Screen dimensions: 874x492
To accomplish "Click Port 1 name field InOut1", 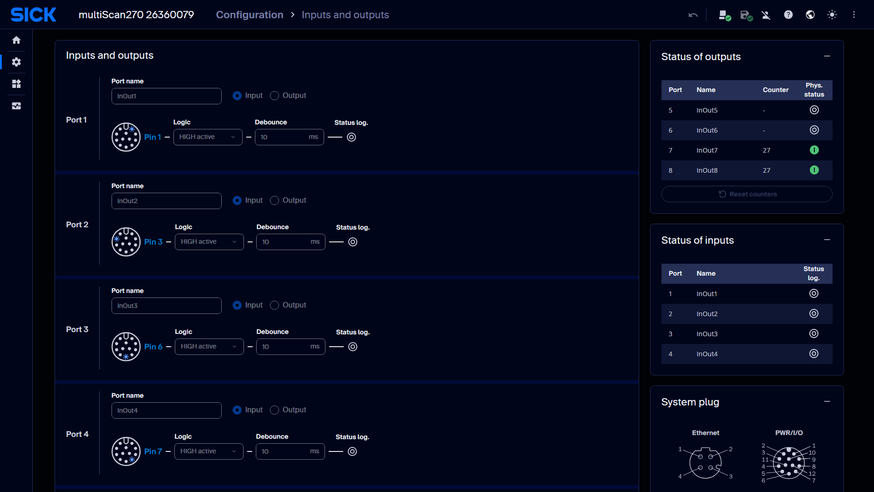I will [167, 96].
